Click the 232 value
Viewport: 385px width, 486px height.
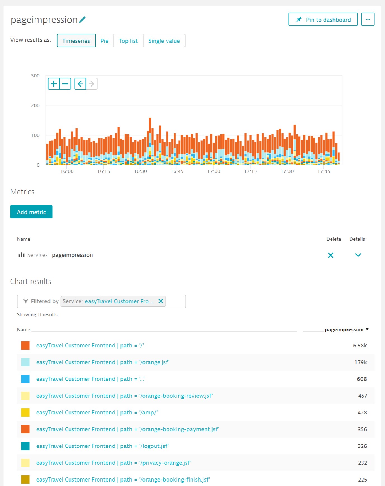pyautogui.click(x=362, y=463)
